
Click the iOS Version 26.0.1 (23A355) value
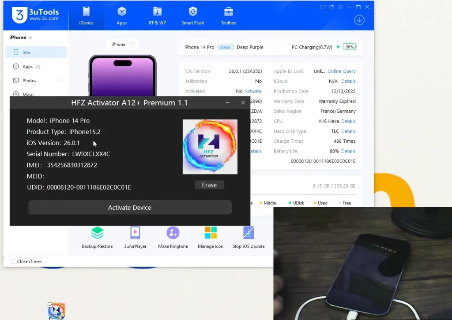point(245,71)
